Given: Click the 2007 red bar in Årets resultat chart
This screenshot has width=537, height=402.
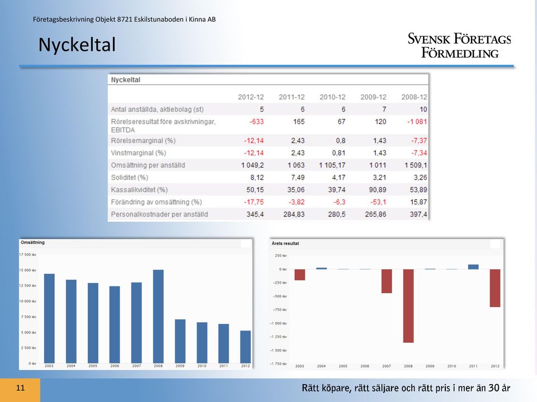Looking at the screenshot, I should point(387,281).
